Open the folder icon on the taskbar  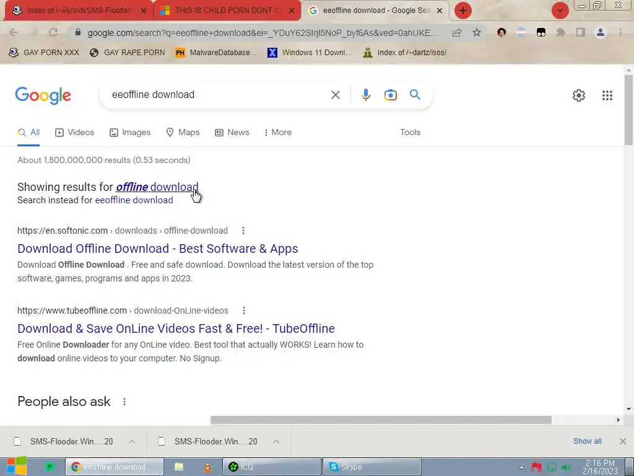pos(179,467)
